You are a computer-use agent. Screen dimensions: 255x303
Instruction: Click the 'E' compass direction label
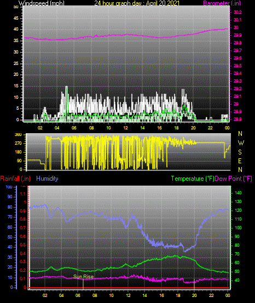tap(240, 161)
